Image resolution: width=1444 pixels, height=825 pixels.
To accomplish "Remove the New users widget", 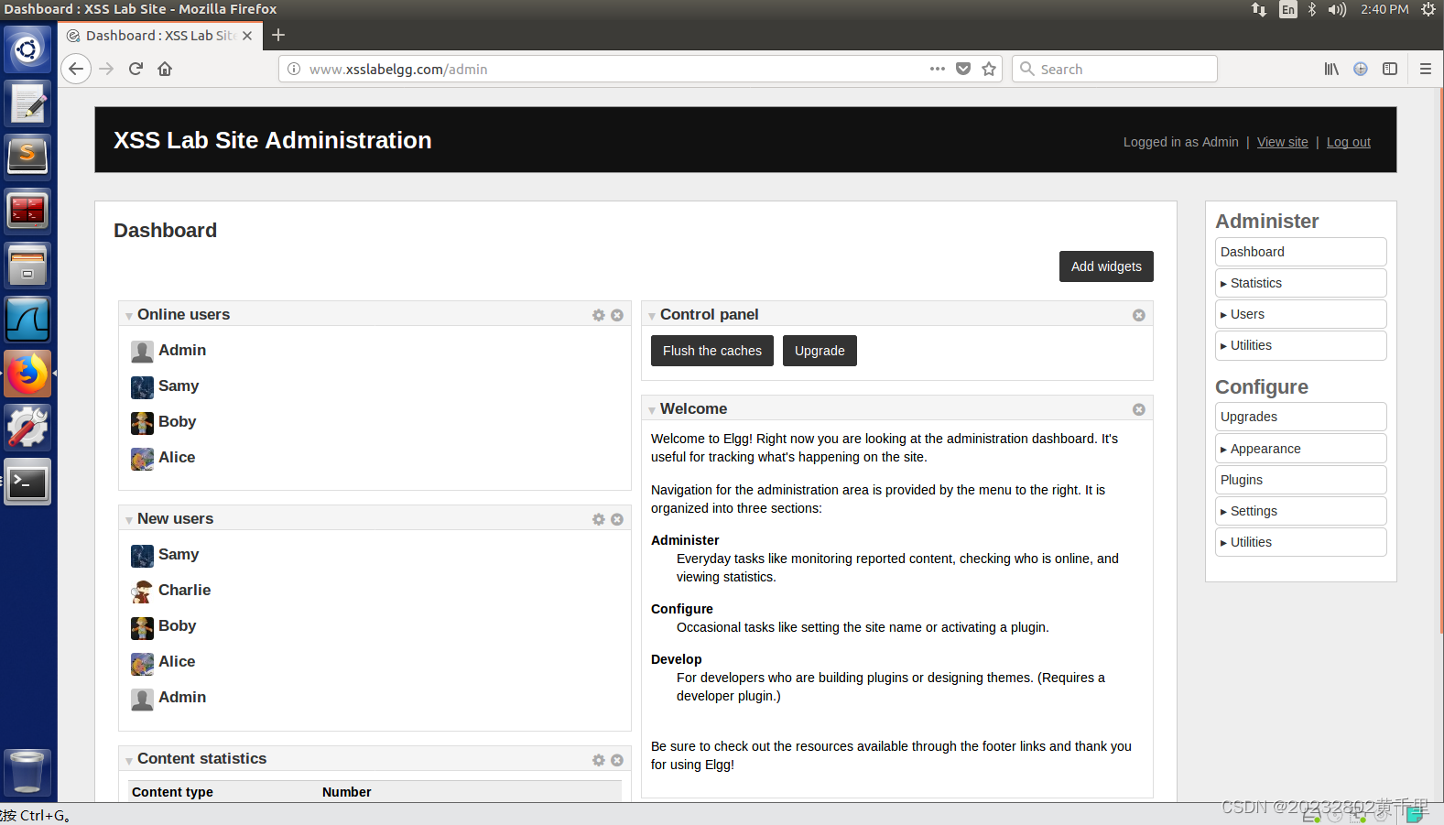I will pyautogui.click(x=617, y=519).
